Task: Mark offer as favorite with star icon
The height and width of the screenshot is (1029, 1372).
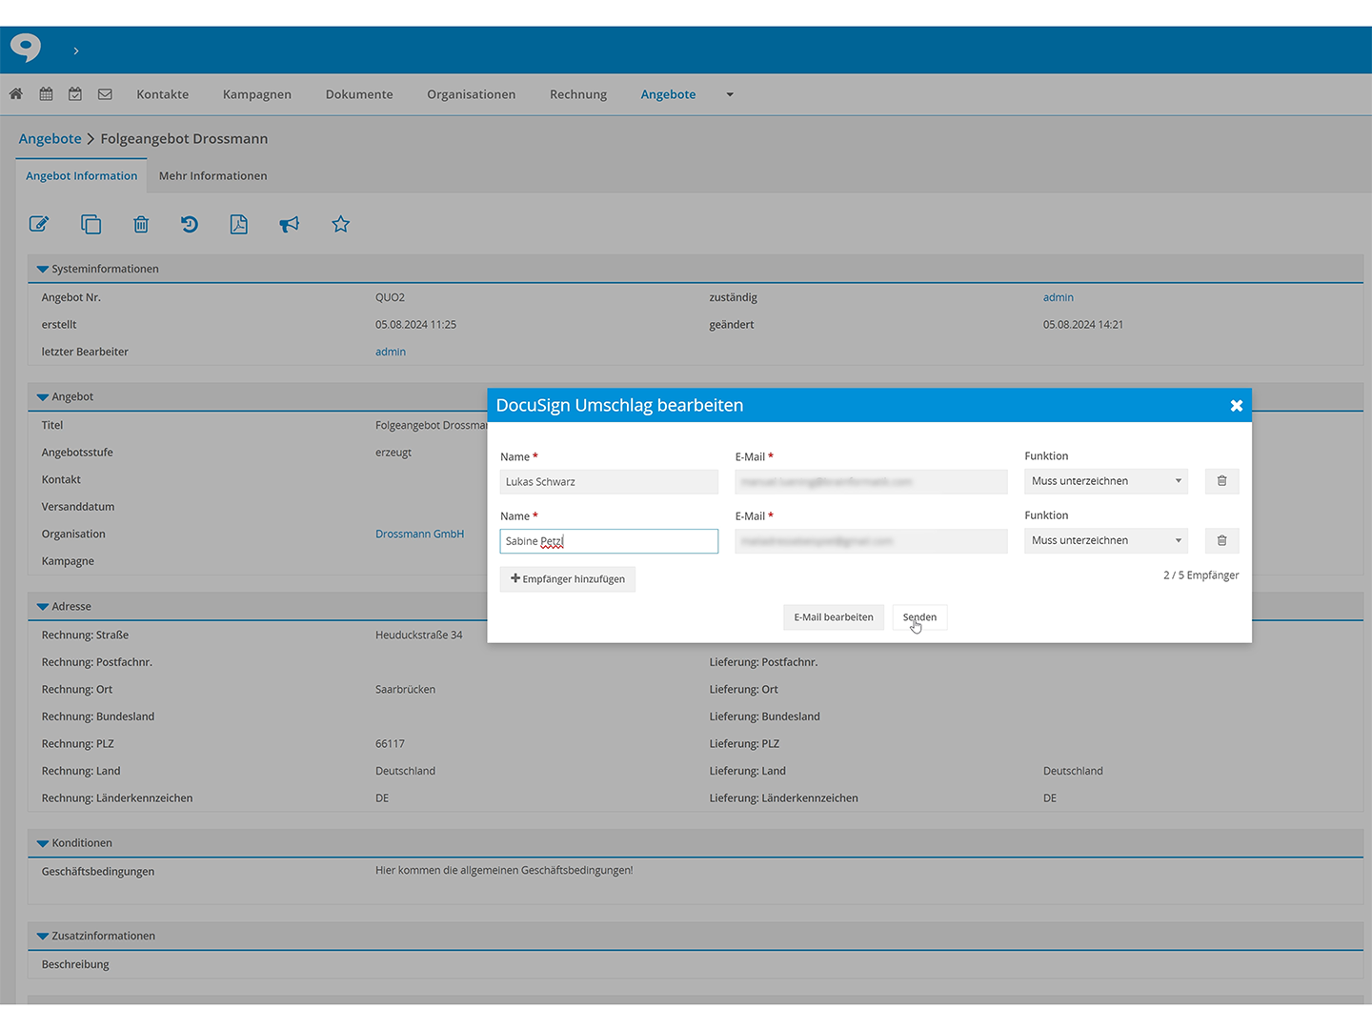Action: pyautogui.click(x=340, y=225)
